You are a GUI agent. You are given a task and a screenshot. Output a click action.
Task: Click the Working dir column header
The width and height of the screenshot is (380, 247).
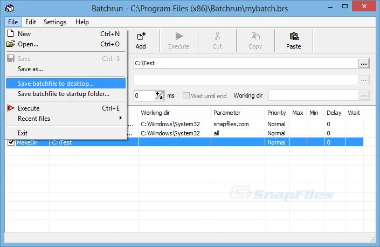click(x=174, y=113)
